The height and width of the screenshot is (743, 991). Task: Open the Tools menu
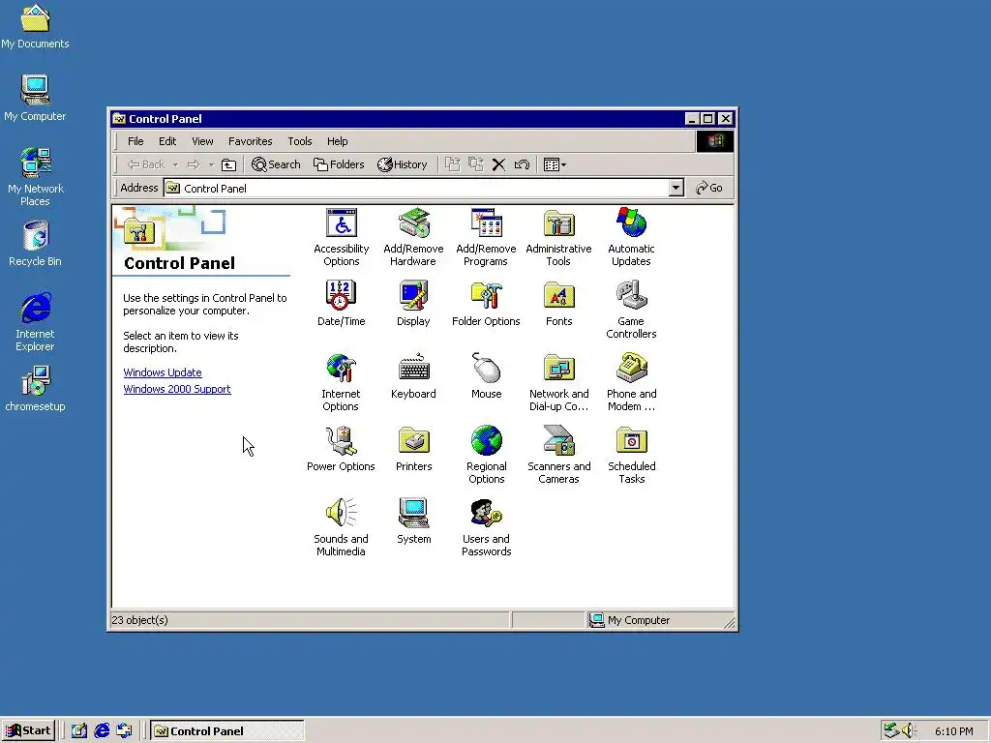[x=300, y=141]
